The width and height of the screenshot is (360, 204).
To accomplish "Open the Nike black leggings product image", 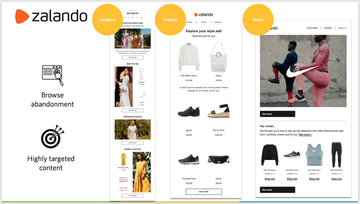I will point(336,155).
